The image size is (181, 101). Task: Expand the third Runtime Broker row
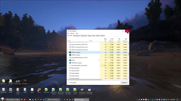[x=68, y=73]
